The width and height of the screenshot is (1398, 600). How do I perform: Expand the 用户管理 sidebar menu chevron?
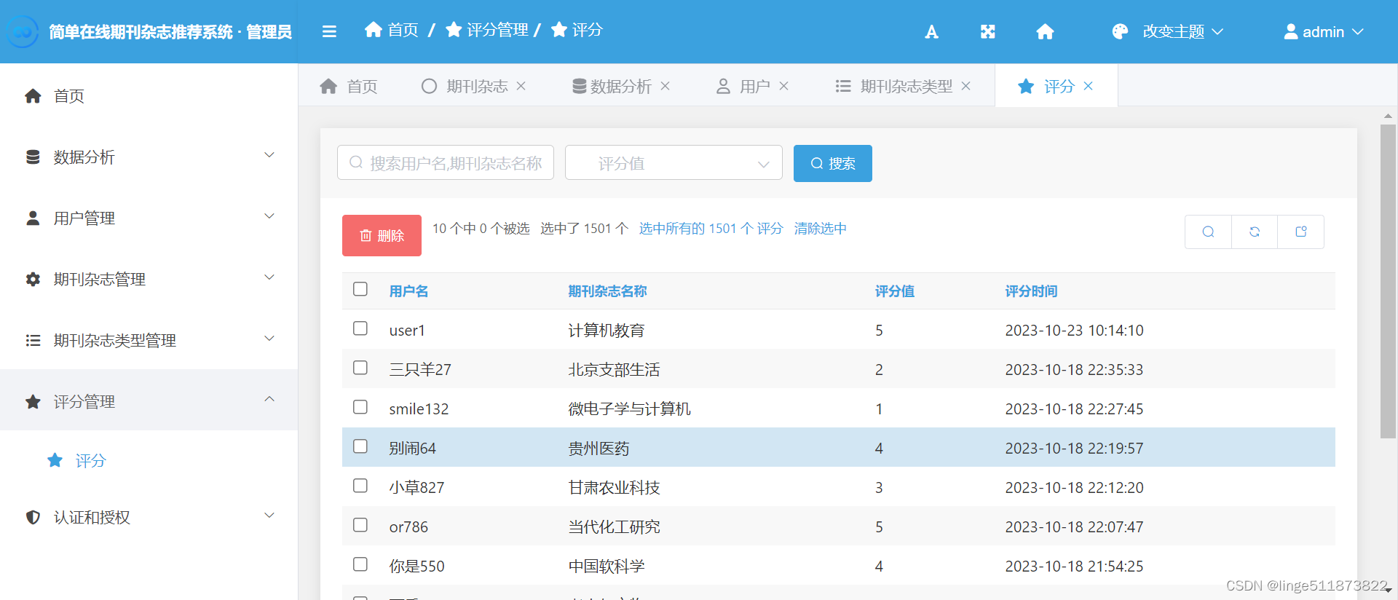click(269, 216)
